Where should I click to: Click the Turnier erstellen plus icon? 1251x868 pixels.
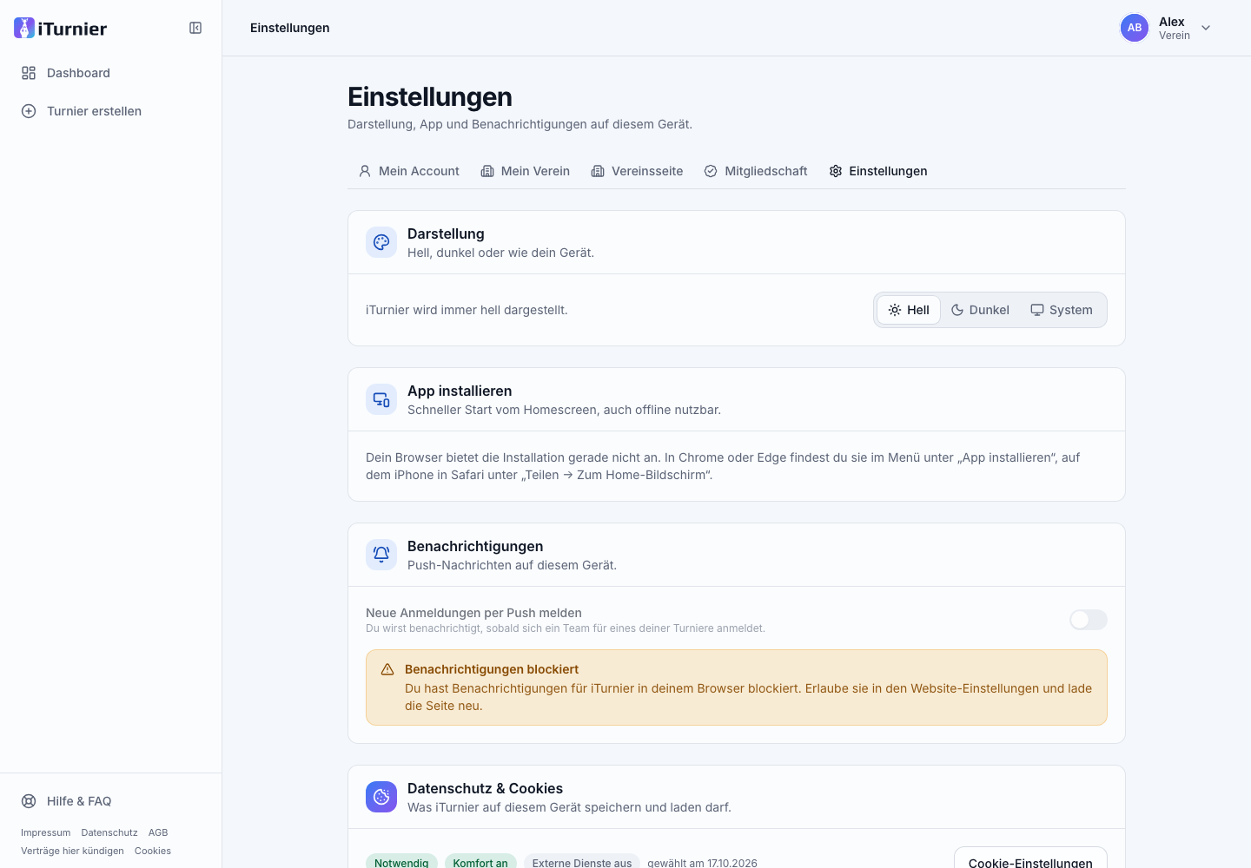point(29,111)
